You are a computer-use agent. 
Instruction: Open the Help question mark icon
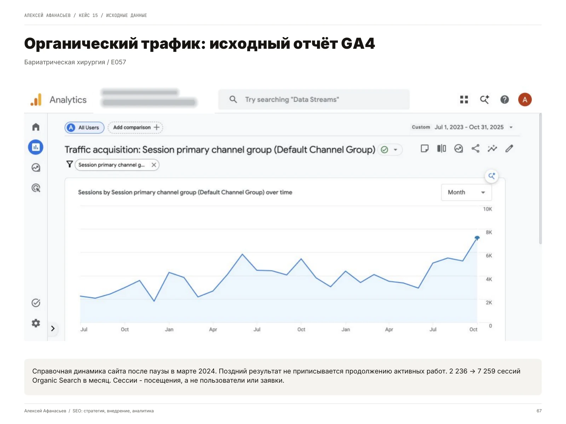[505, 100]
